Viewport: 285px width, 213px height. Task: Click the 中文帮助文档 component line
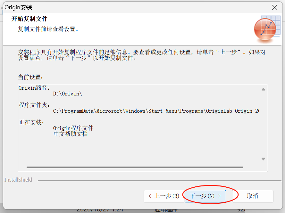click(71, 134)
